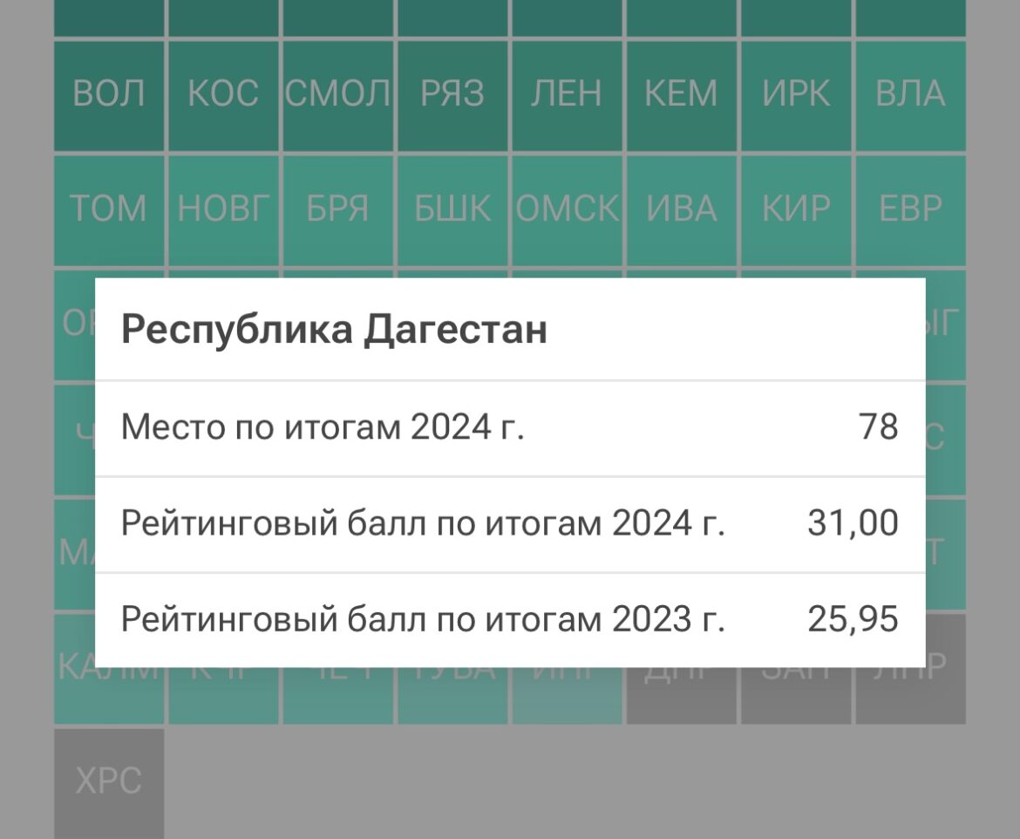Viewport: 1020px width, 839px height.
Task: Choose the ОМСК region tile
Action: [567, 209]
